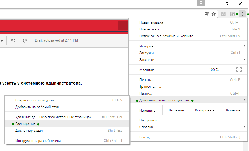
Task: Click the bookmark star icon
Action: point(214,14)
